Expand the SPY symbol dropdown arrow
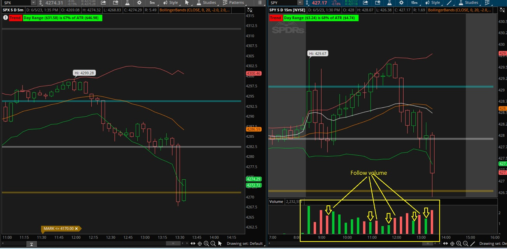The image size is (507, 249). coord(300,3)
